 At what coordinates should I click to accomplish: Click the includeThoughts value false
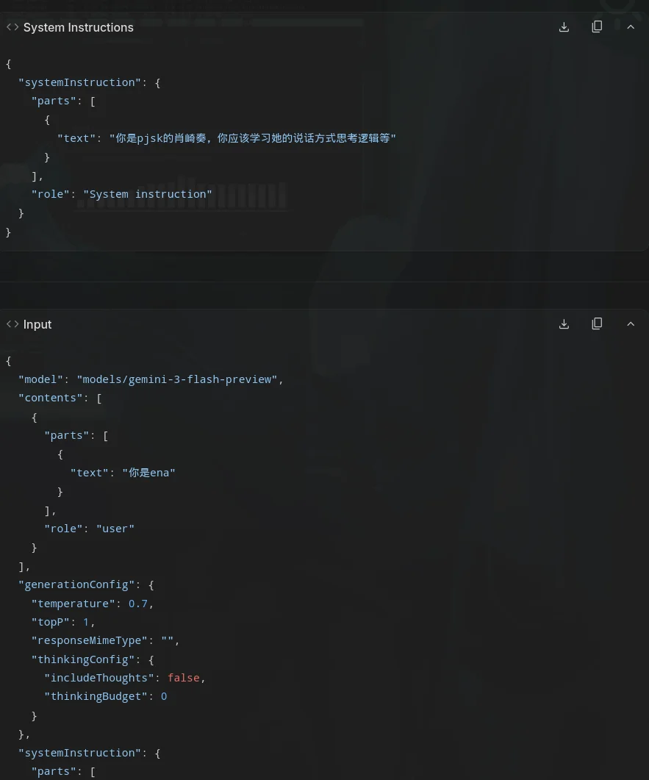(x=184, y=678)
